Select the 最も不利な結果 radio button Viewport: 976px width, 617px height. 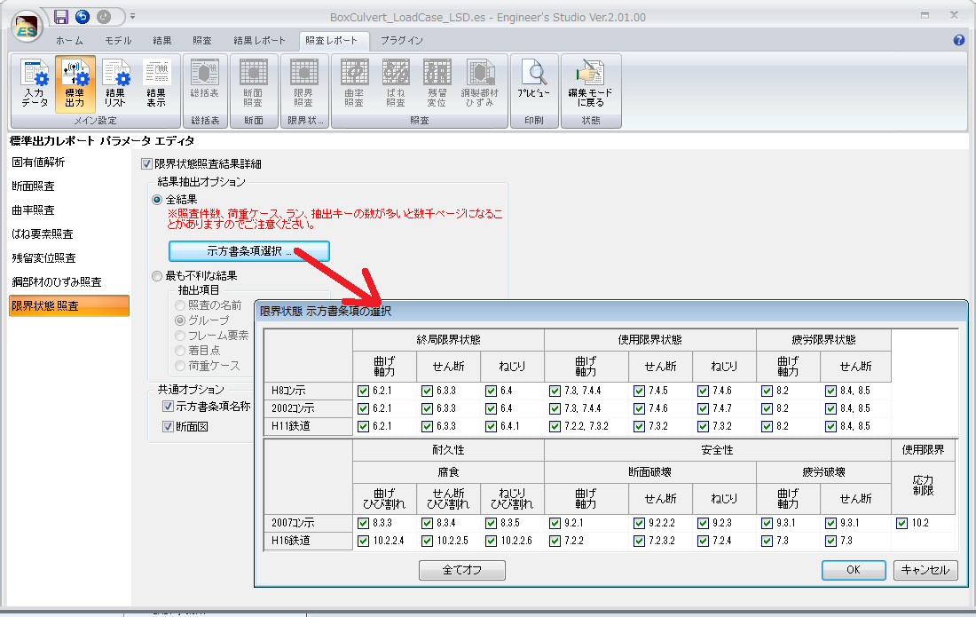tap(157, 276)
